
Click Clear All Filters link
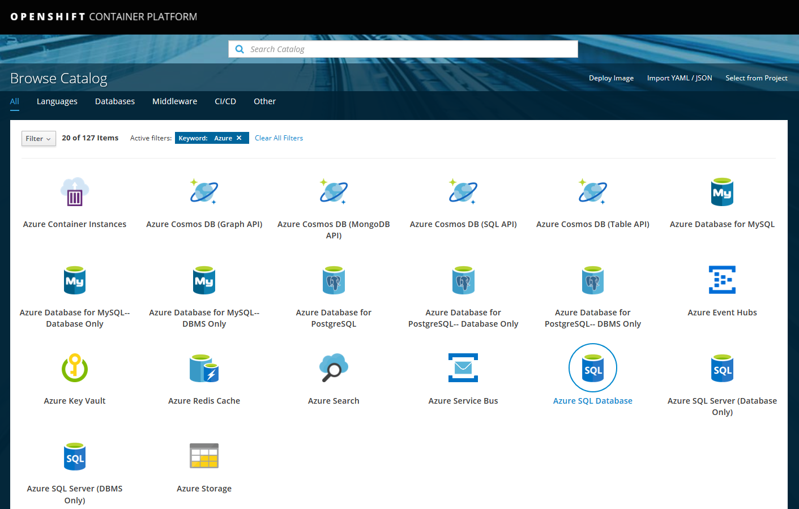coord(279,138)
